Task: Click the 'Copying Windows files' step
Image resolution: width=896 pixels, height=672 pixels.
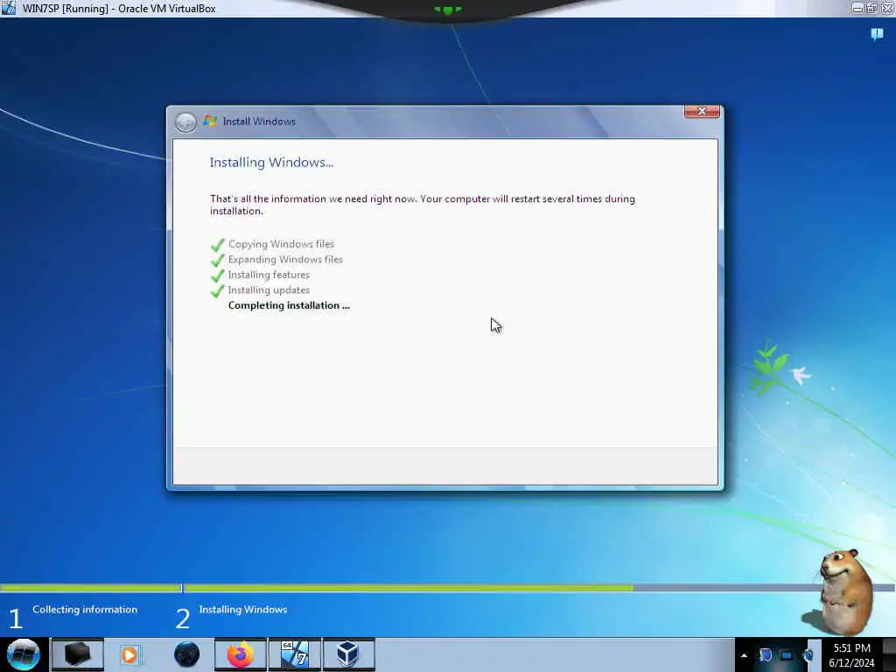Action: [281, 244]
